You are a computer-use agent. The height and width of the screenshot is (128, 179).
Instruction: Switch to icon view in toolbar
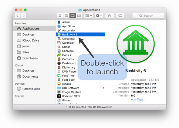click(x=60, y=15)
